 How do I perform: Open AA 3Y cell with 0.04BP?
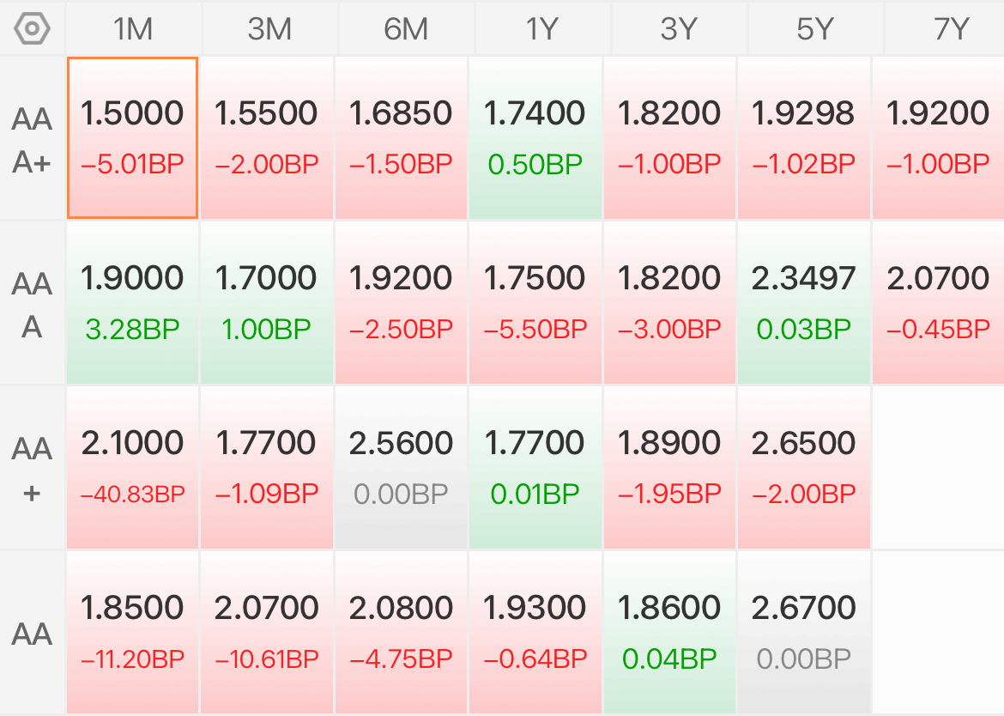tap(669, 632)
